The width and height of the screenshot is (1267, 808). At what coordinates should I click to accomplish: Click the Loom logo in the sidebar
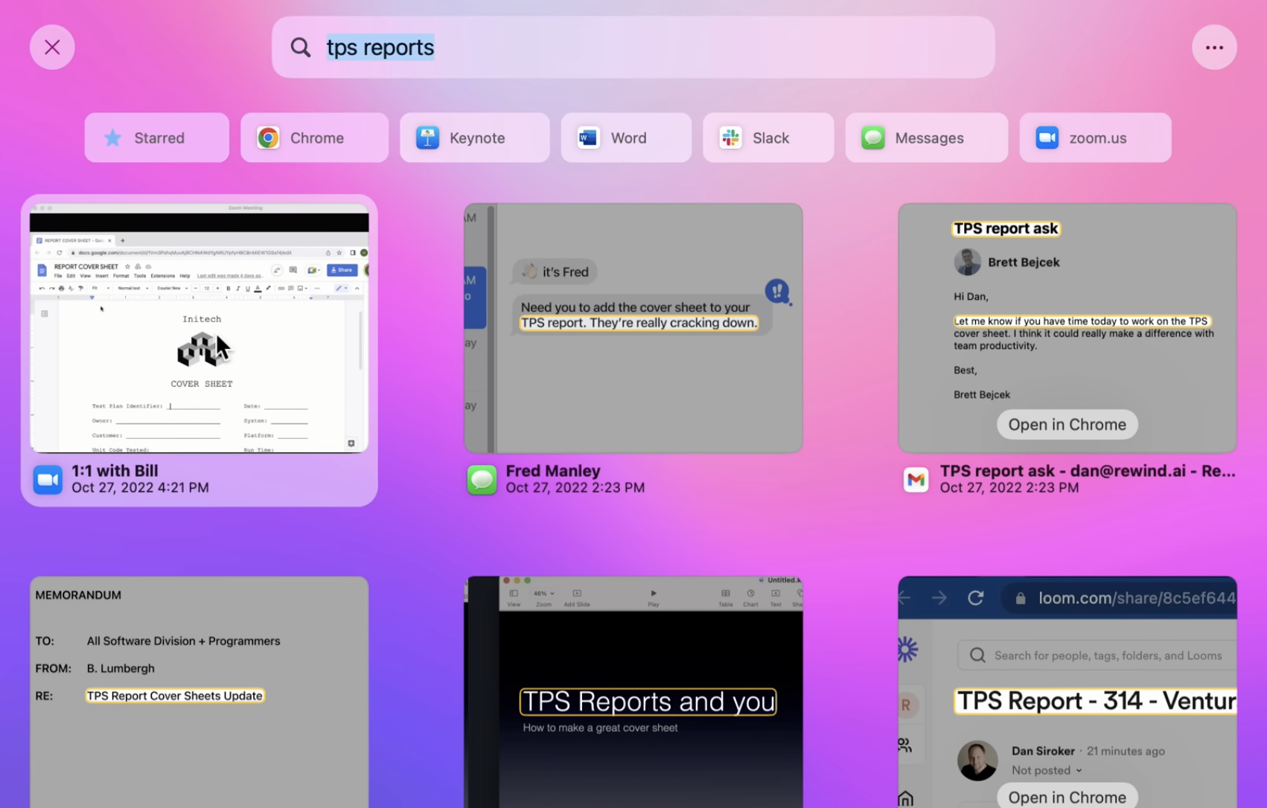[x=907, y=650]
